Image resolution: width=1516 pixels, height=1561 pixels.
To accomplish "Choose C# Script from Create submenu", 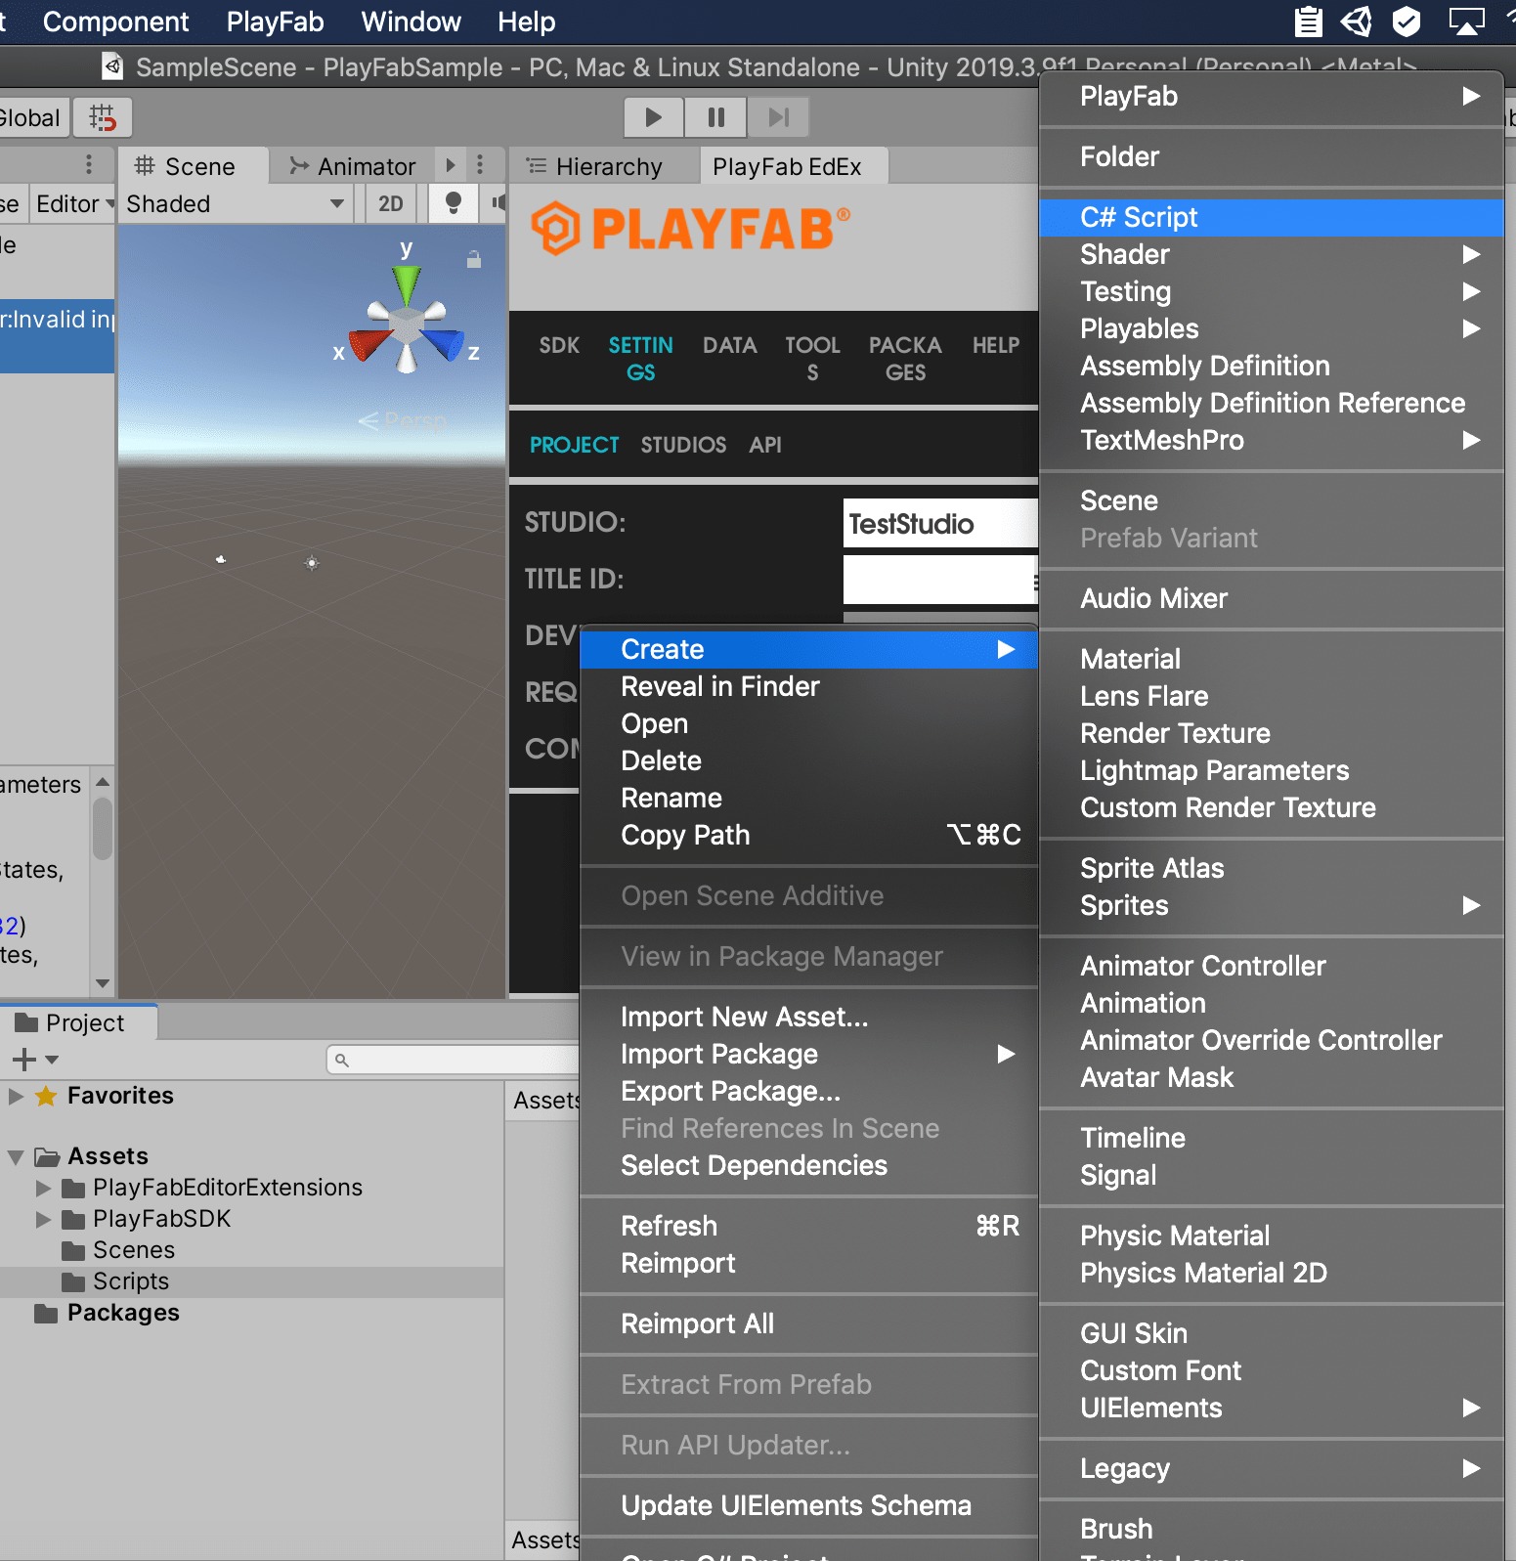I will 1271,217.
